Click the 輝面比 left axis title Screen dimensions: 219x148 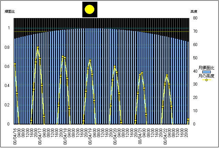(10, 12)
